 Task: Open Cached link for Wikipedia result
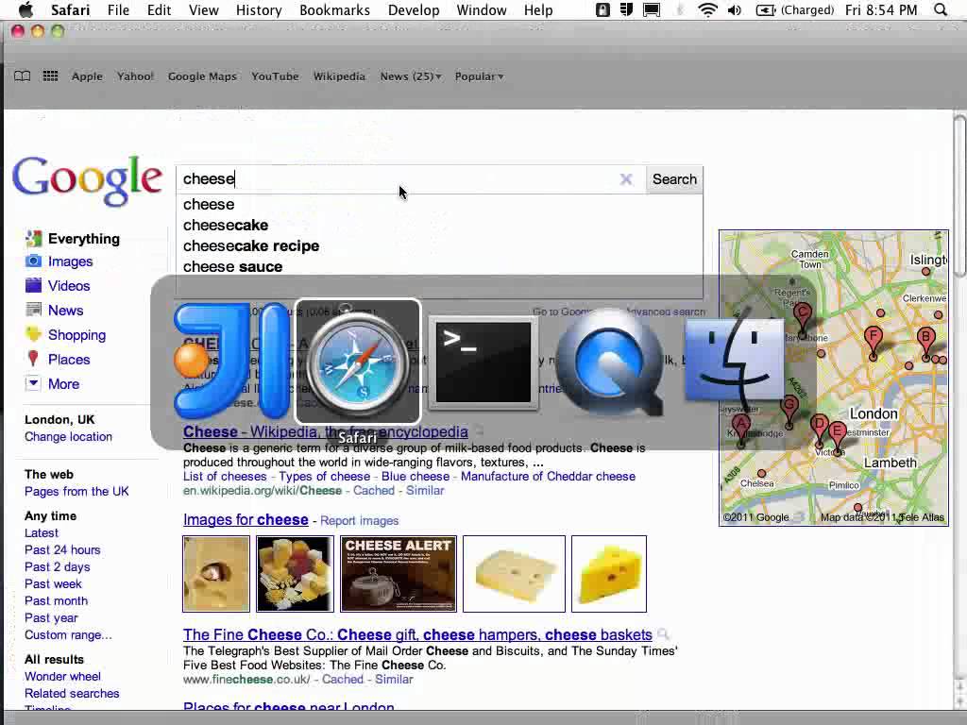coord(374,491)
